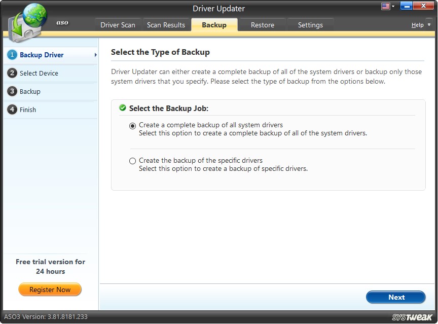Click the Register Now button

[x=50, y=289]
